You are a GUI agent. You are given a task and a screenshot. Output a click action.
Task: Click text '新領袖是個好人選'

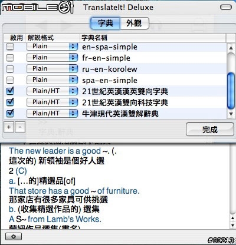(x=71, y=161)
